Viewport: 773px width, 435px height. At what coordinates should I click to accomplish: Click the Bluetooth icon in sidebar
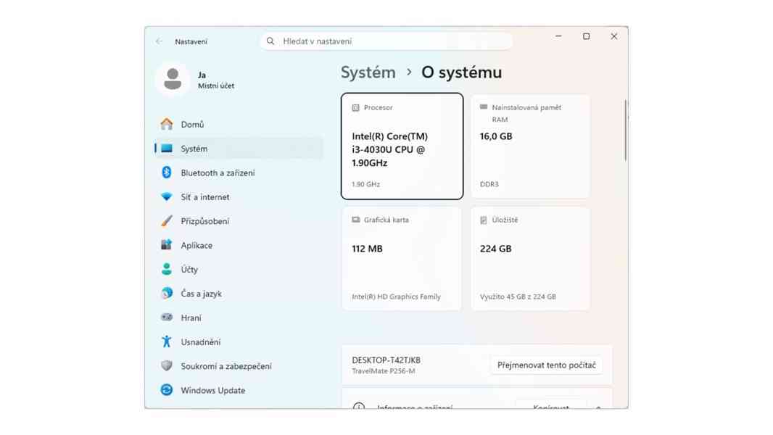[167, 173]
